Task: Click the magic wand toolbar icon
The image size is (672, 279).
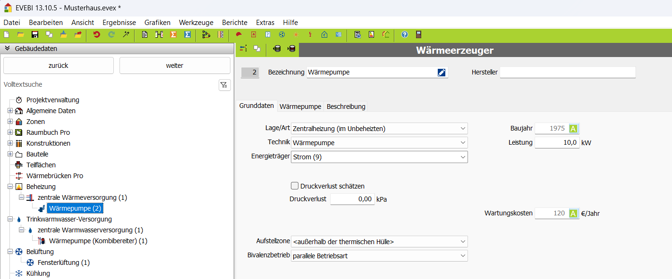Action: click(x=126, y=34)
